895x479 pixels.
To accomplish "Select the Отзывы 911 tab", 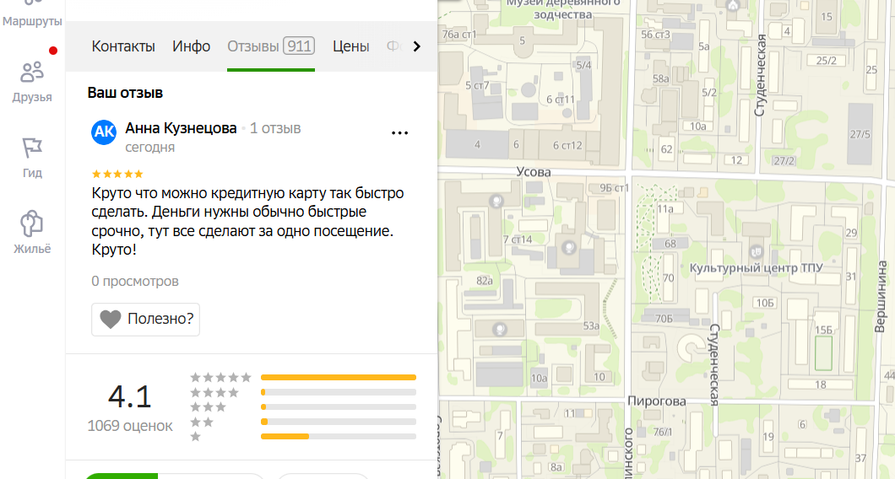I will tap(271, 46).
